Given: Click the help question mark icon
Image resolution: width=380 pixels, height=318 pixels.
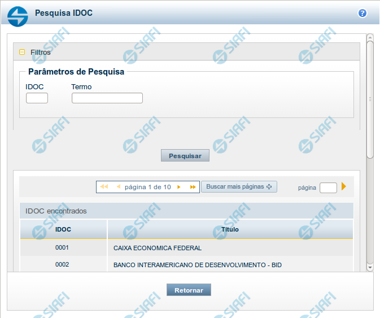Looking at the screenshot, I should (362, 13).
